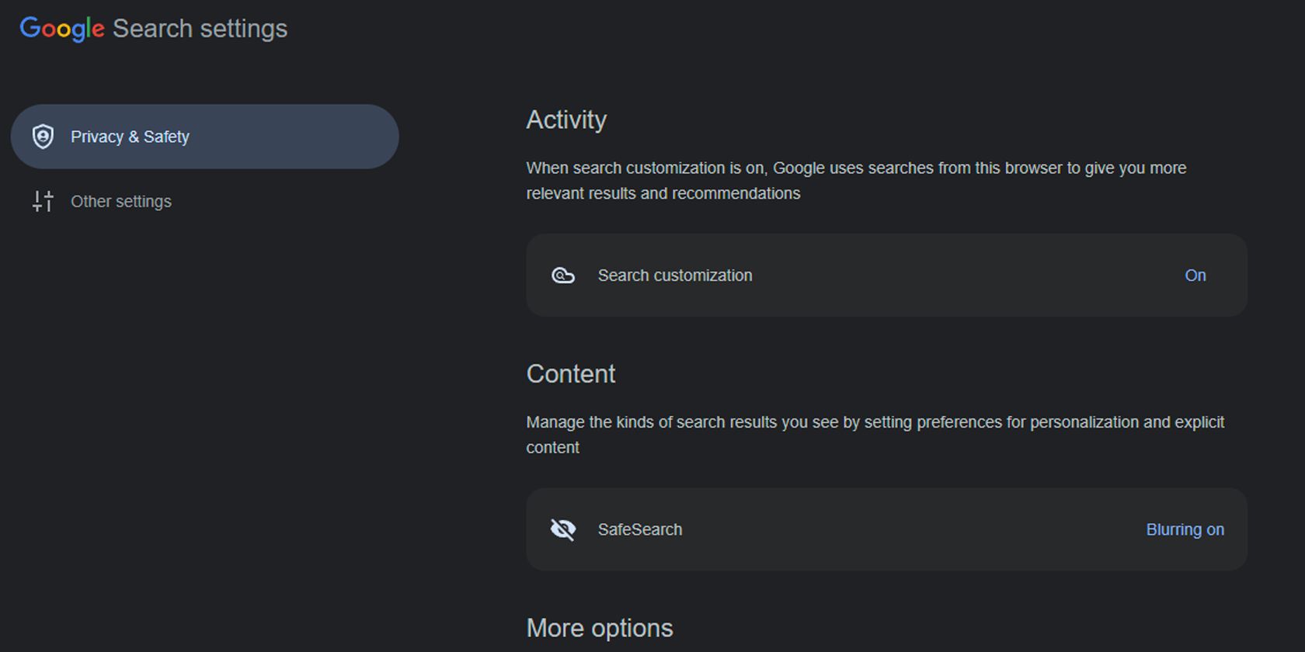The image size is (1305, 652).
Task: Open the More options section
Action: click(x=600, y=627)
